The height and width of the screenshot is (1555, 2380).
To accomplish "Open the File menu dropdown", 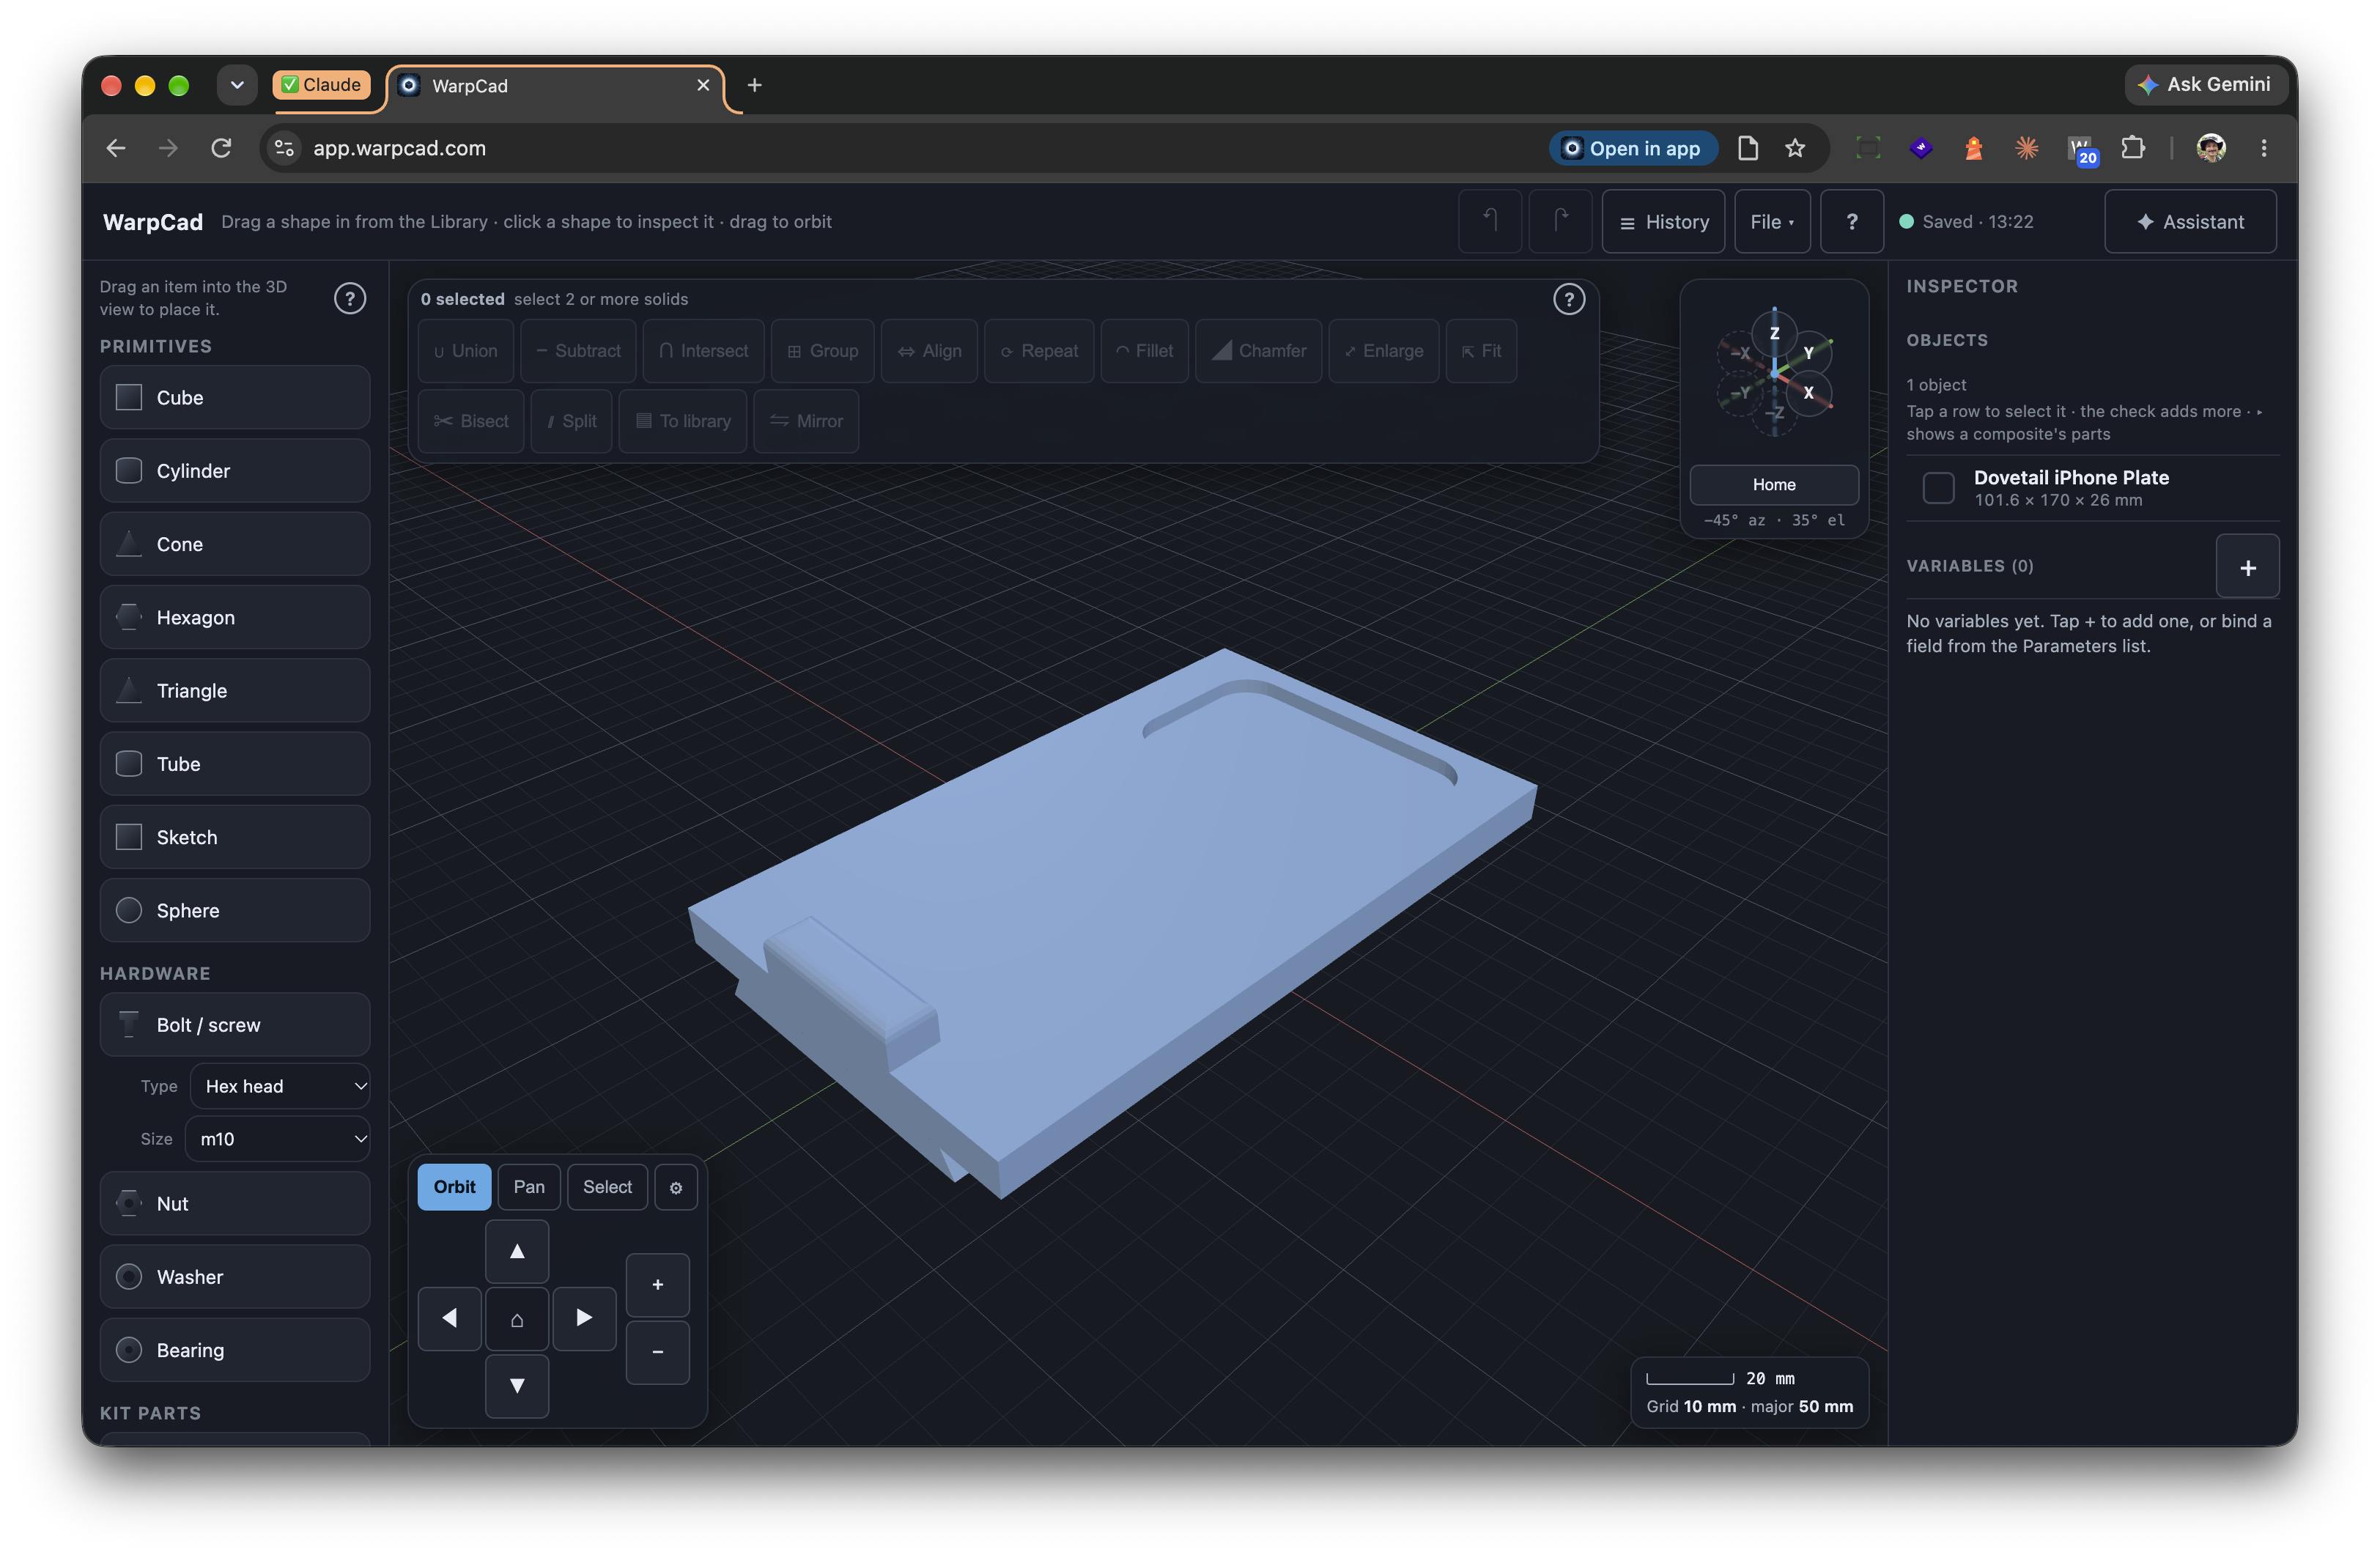I will (1772, 222).
